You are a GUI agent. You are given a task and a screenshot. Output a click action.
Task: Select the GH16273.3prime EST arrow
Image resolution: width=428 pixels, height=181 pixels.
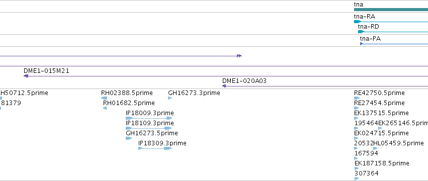[x=170, y=98]
